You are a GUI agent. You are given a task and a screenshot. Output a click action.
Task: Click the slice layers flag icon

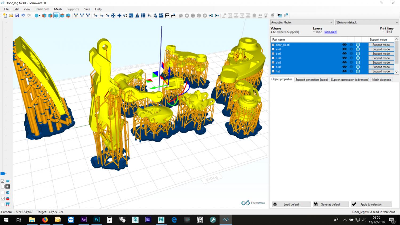[x=279, y=15]
